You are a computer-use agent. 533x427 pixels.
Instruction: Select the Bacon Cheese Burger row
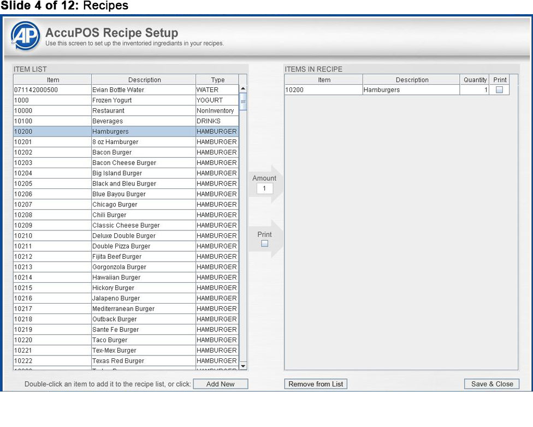coord(126,163)
